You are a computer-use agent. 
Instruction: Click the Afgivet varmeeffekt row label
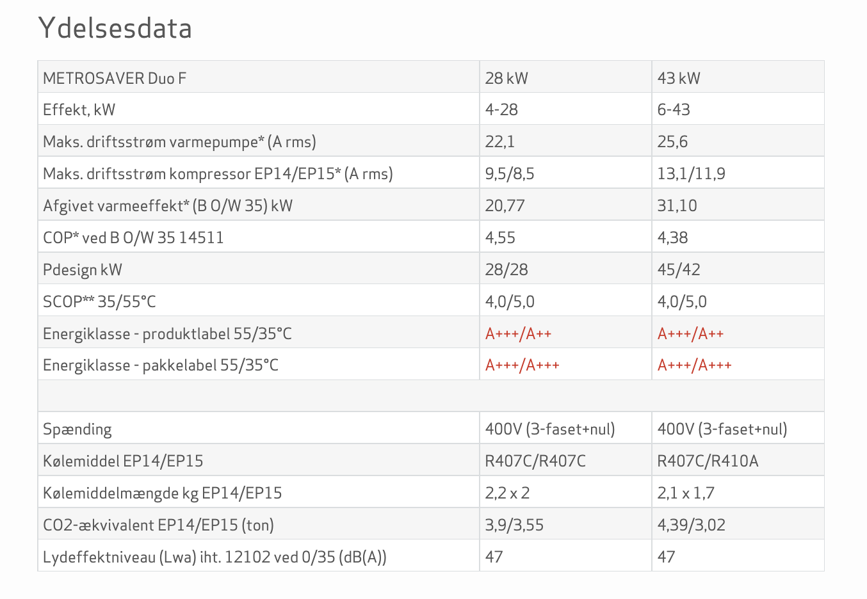coord(167,205)
